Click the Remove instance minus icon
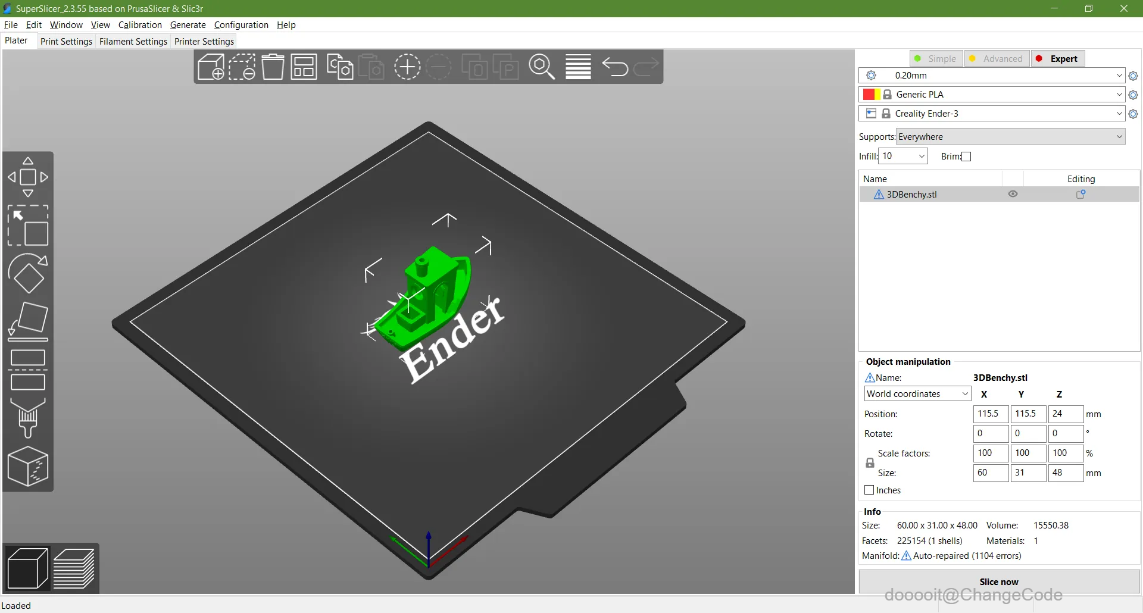 pyautogui.click(x=439, y=67)
